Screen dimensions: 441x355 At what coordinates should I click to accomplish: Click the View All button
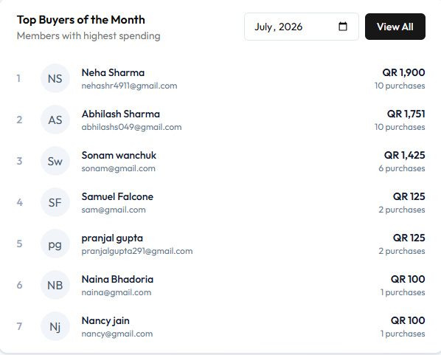[x=395, y=27]
